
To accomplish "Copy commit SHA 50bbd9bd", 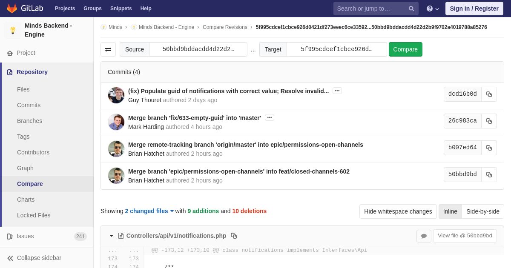I will (489, 174).
